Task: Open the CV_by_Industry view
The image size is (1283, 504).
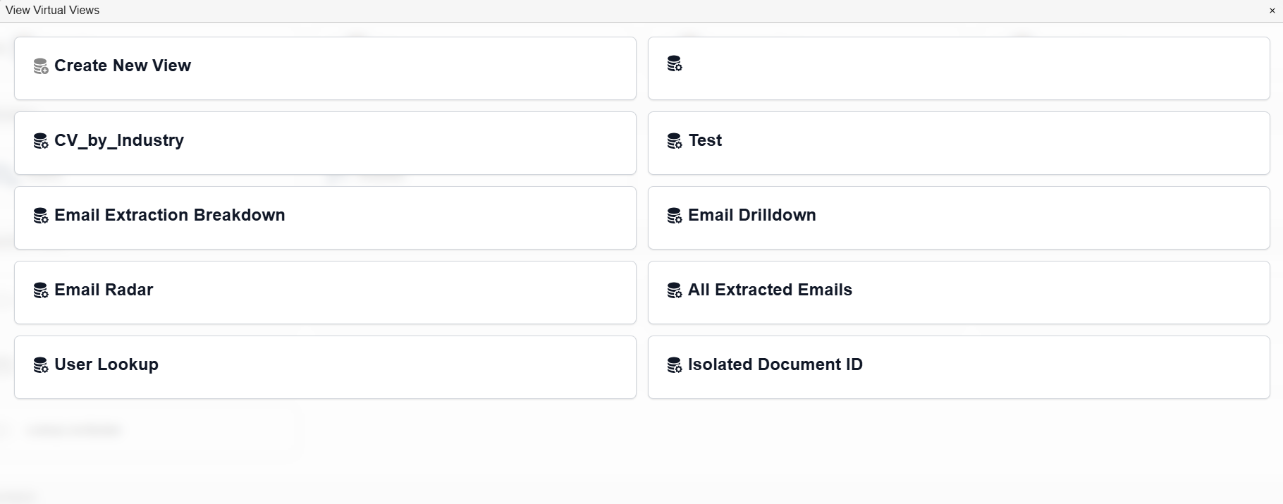Action: pos(325,143)
